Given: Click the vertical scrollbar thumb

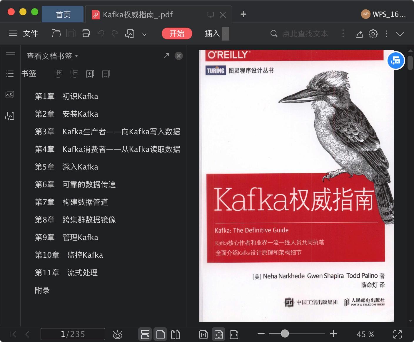Looking at the screenshot, I should click(410, 63).
